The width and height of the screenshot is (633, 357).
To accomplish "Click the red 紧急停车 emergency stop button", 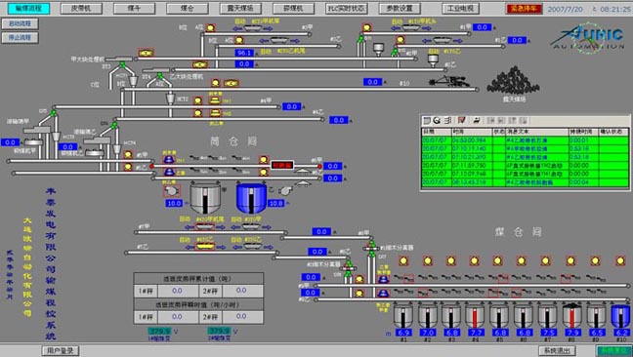I will coord(524,8).
